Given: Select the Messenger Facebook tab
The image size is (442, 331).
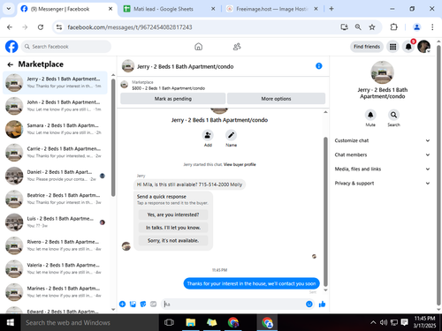Looking at the screenshot, I should coord(67,9).
